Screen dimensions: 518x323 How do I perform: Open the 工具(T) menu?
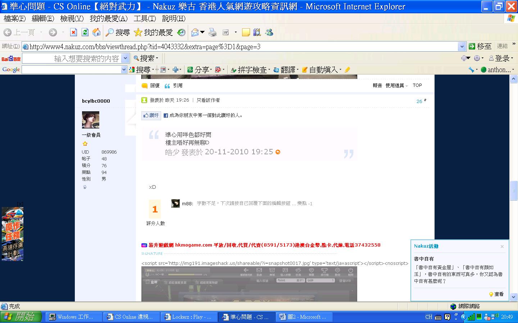[x=145, y=19]
